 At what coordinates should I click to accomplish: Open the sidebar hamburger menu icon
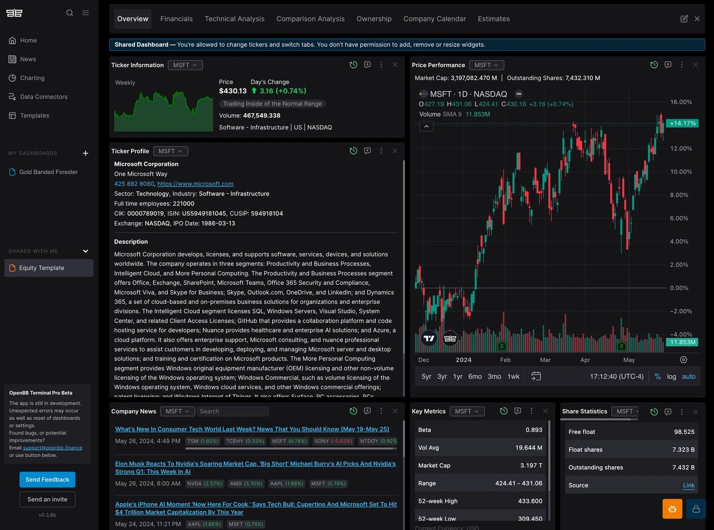[x=85, y=13]
